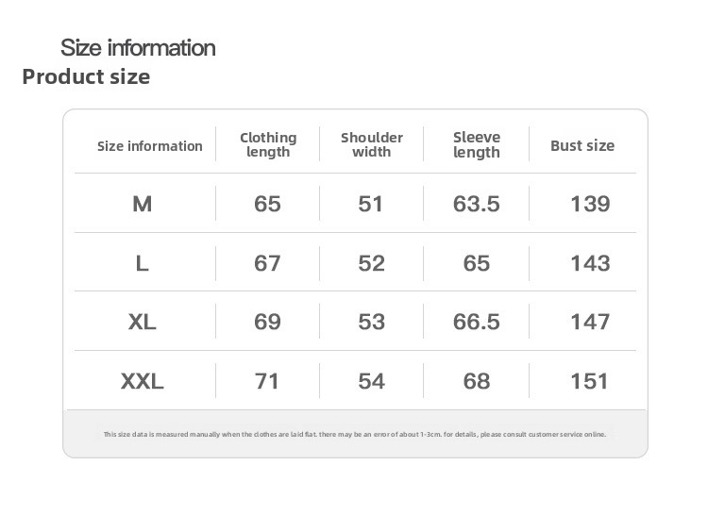The height and width of the screenshot is (515, 708).
Task: Select the XXL size row label
Action: (x=143, y=381)
